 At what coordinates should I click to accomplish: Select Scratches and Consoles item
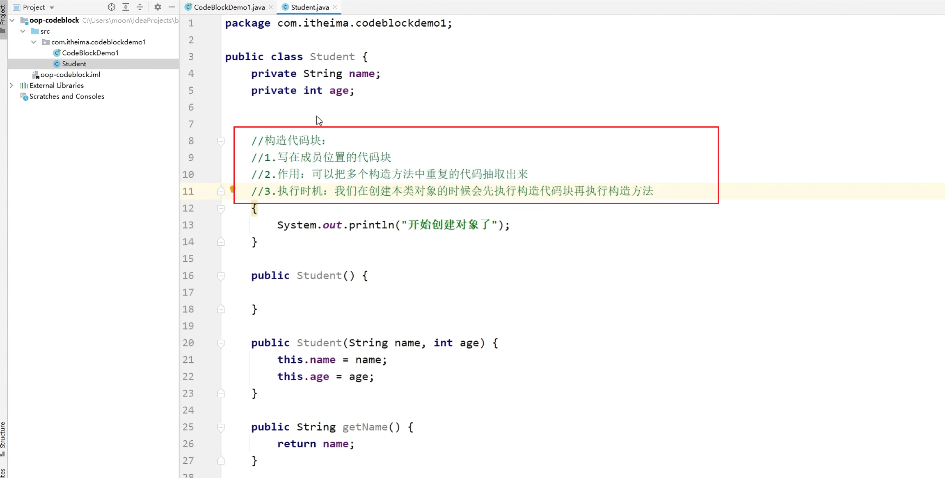[x=66, y=96]
